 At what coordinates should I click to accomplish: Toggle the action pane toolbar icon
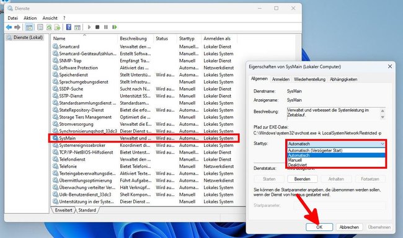[77, 27]
